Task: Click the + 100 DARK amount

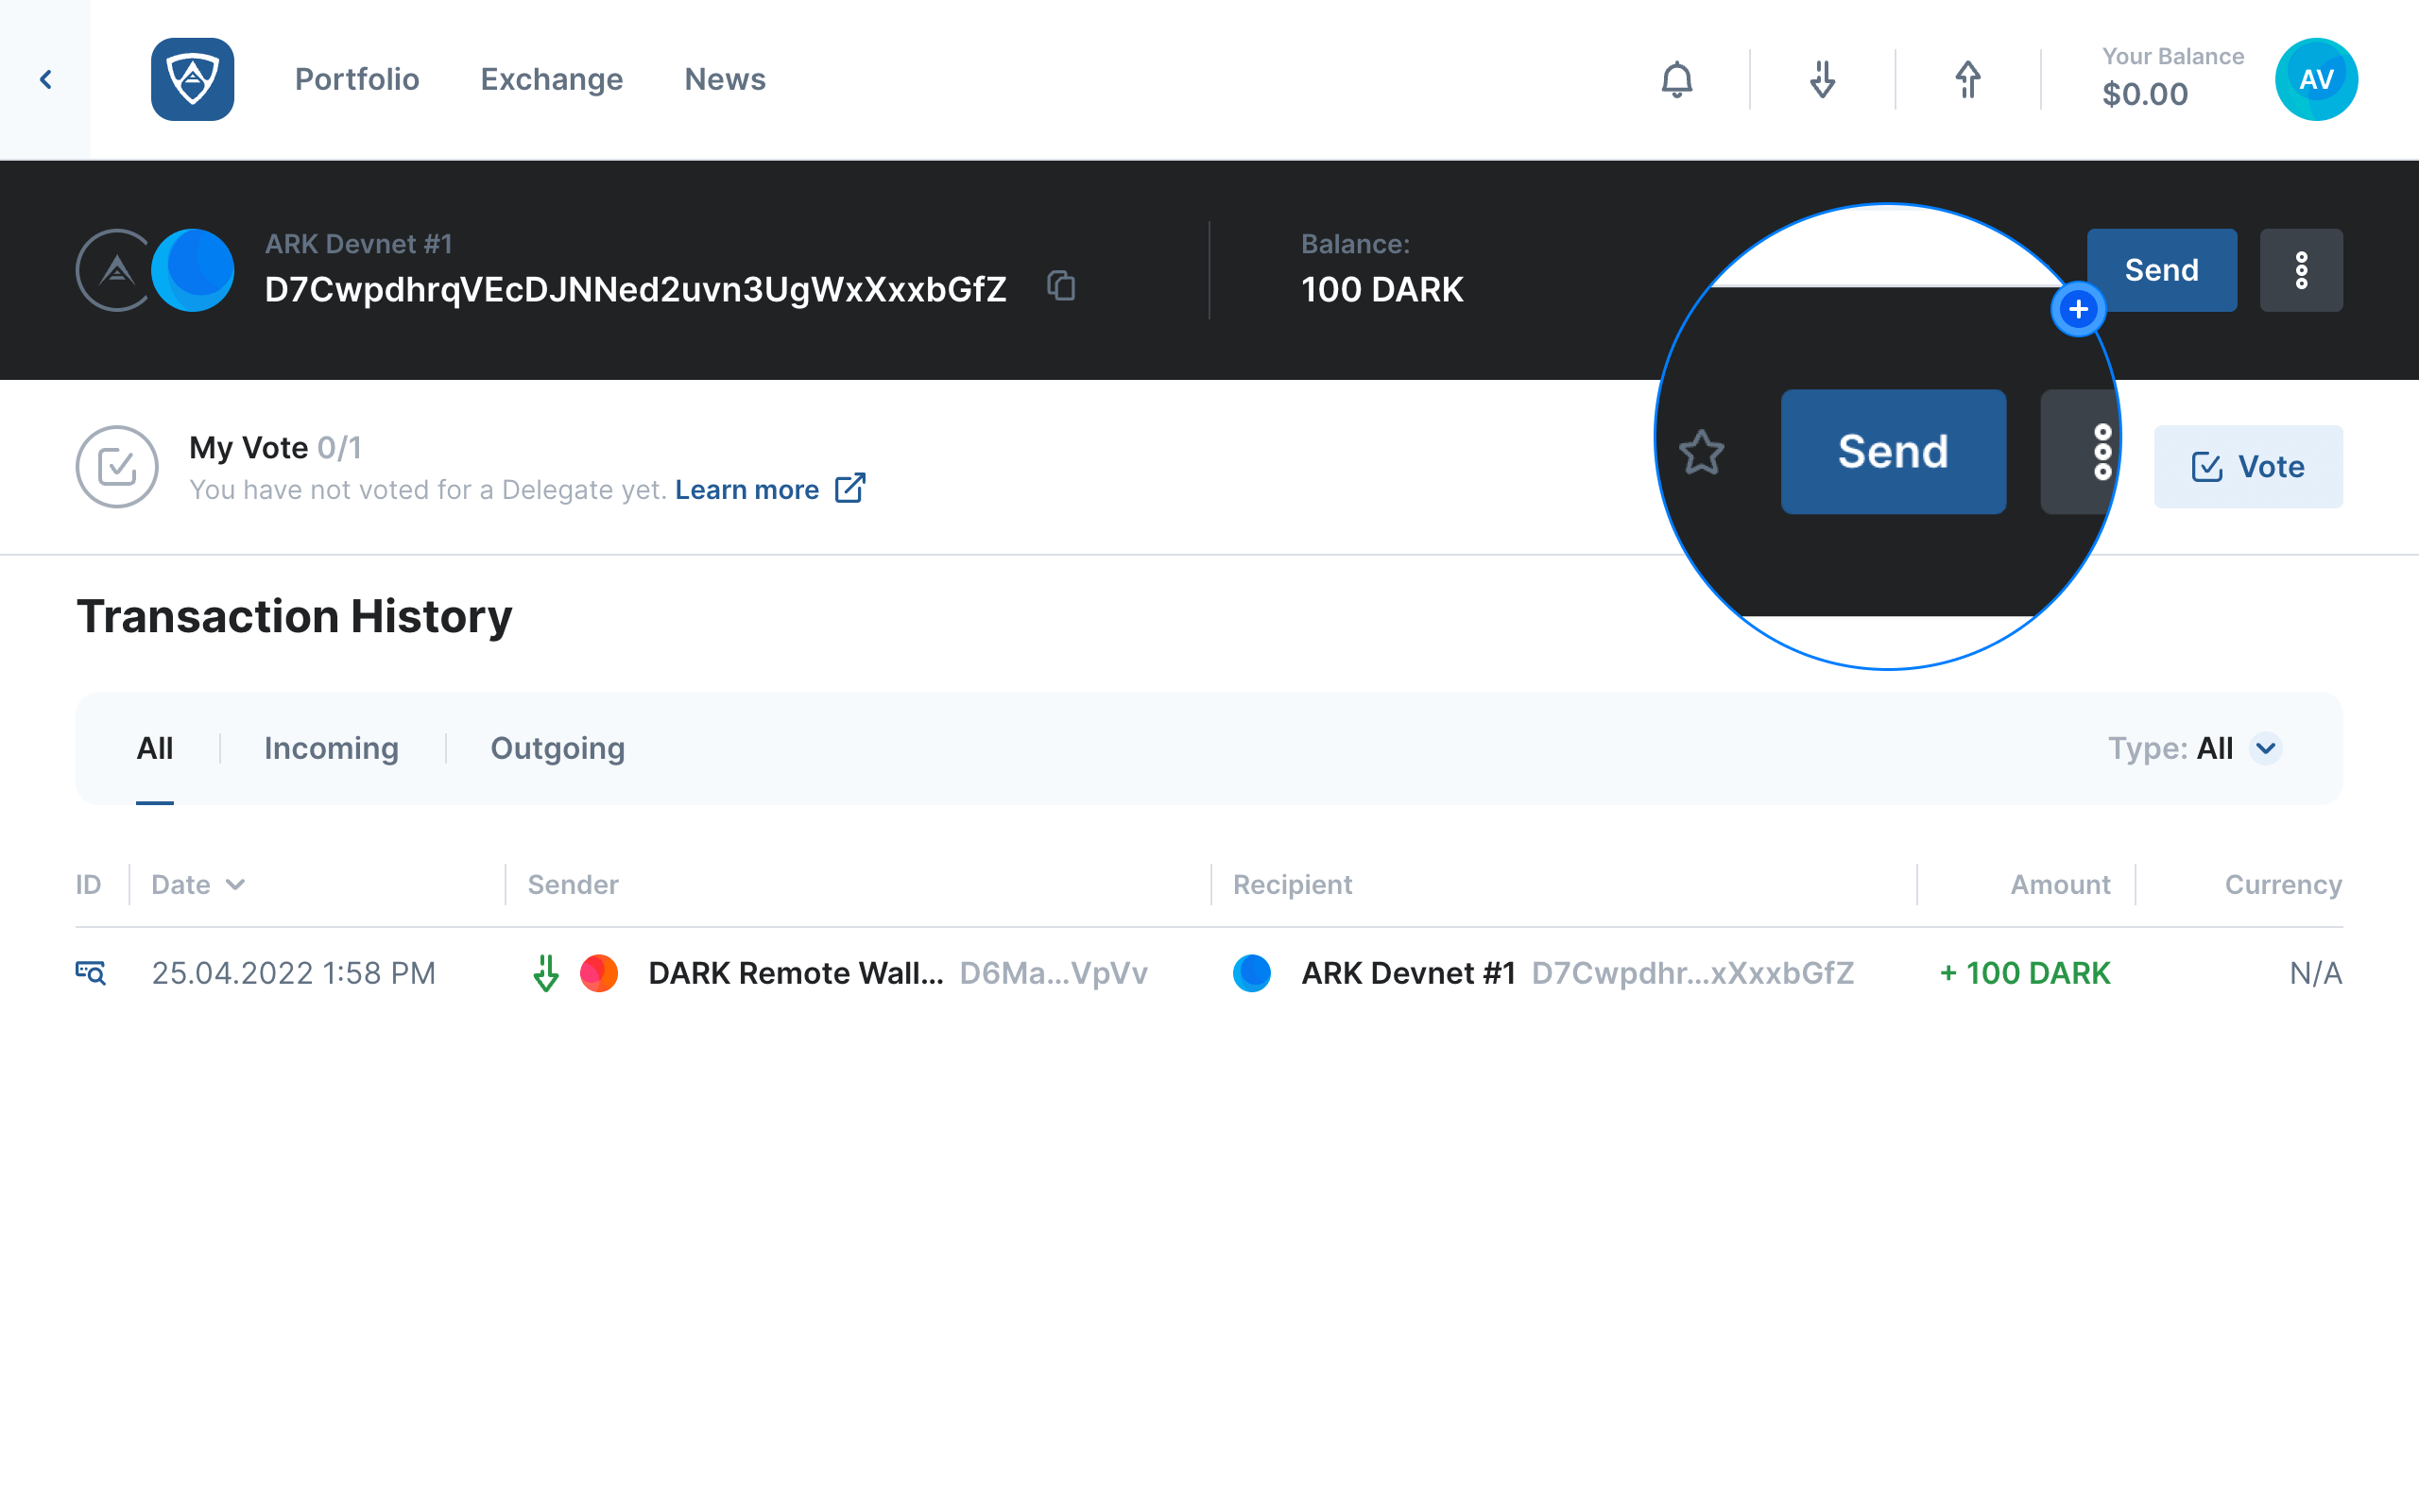Action: 2024,973
